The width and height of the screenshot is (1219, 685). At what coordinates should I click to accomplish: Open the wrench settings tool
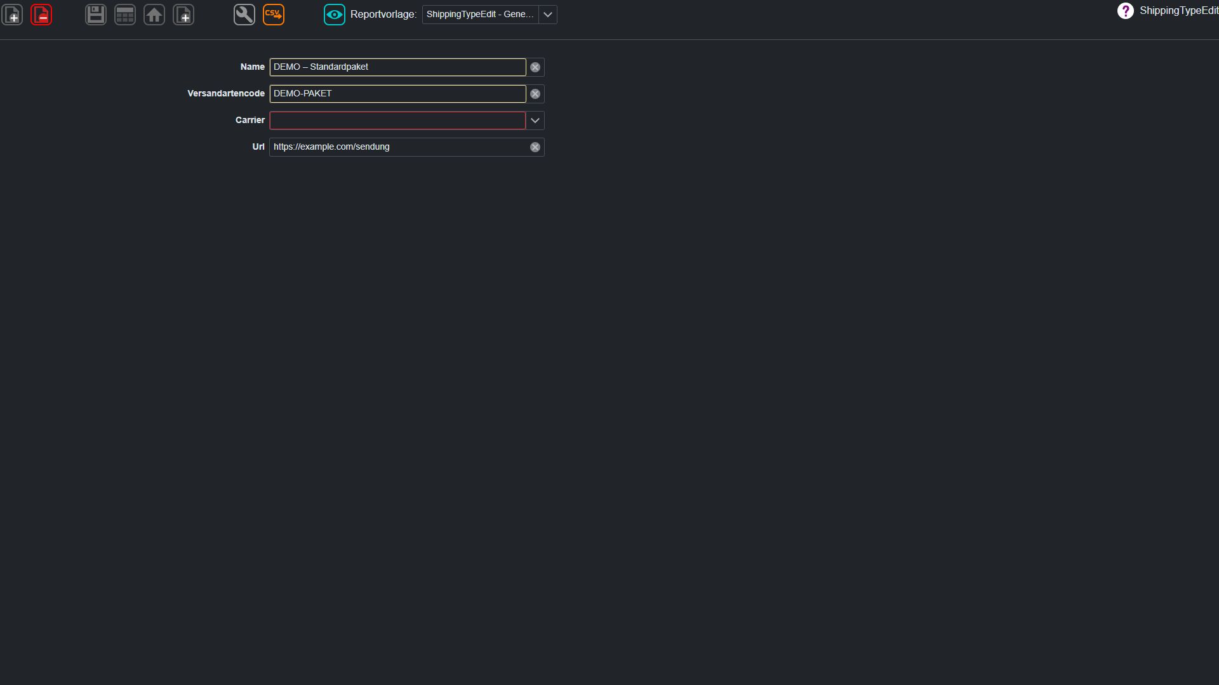tap(244, 15)
